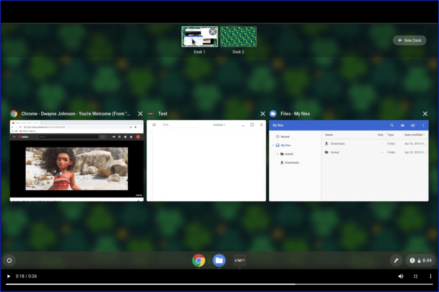The height and width of the screenshot is (292, 439).
Task: Sort by the Size column header
Action: coord(380,135)
